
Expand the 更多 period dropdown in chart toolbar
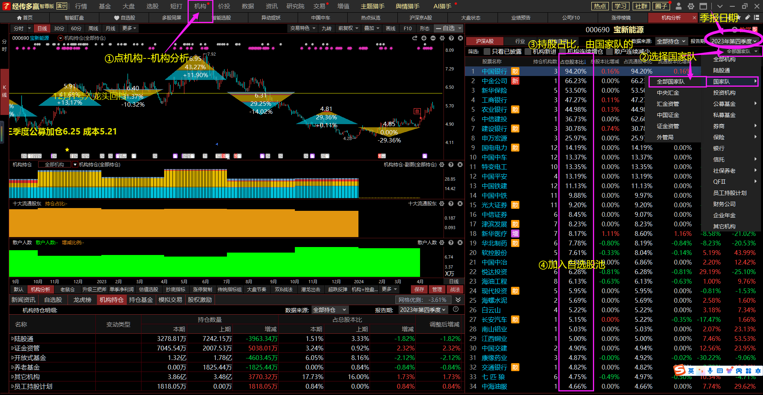click(130, 28)
